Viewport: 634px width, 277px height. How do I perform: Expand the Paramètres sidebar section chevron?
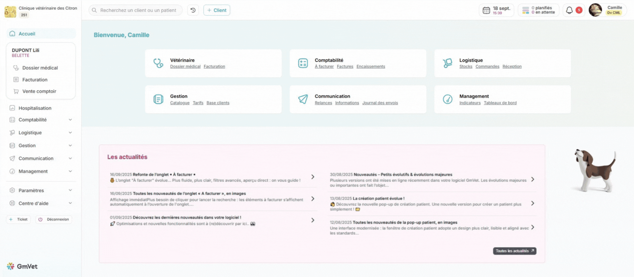[x=70, y=190]
